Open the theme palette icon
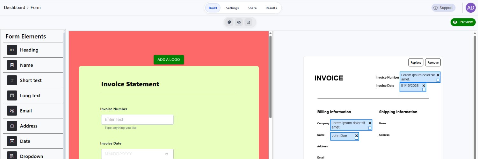 pos(229,22)
